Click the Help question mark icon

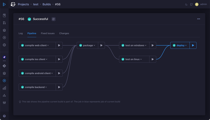click(x=4, y=116)
